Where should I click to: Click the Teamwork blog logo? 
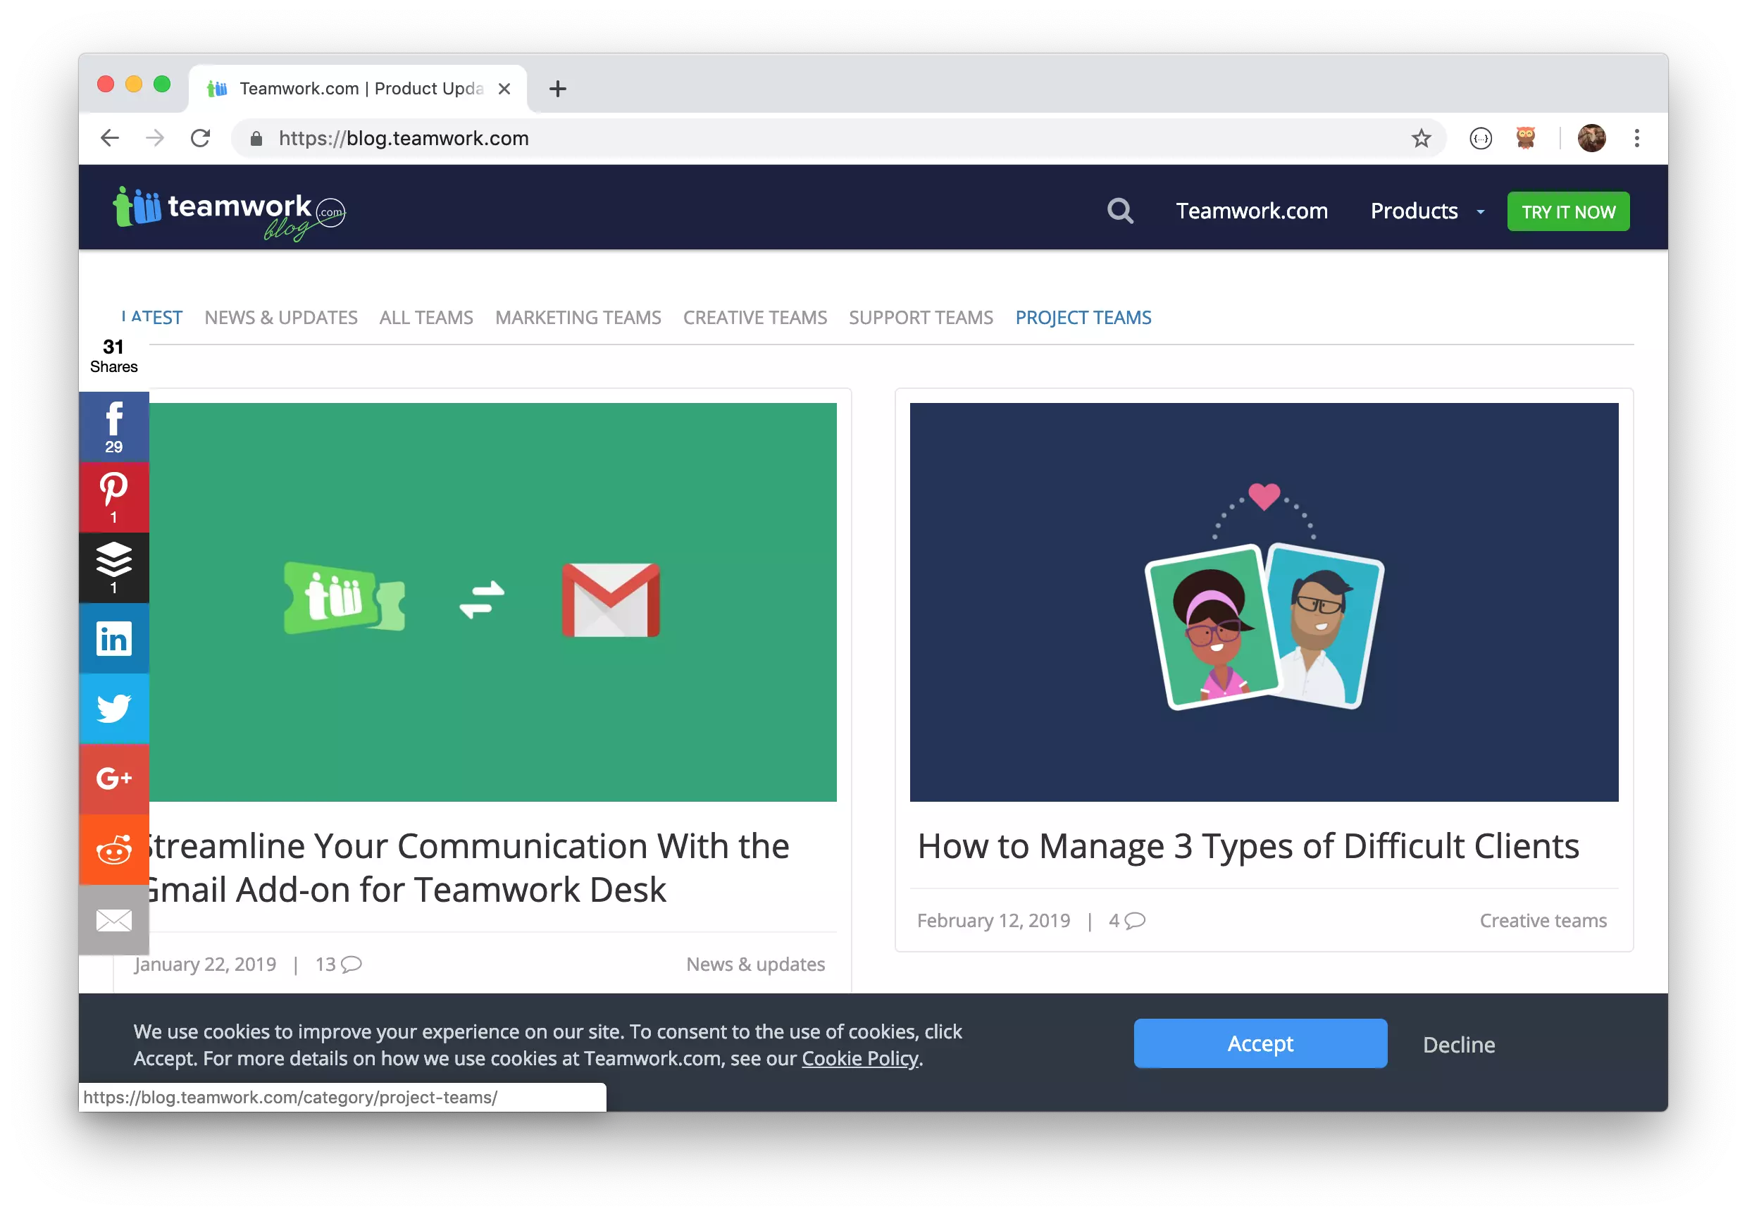[x=229, y=213]
